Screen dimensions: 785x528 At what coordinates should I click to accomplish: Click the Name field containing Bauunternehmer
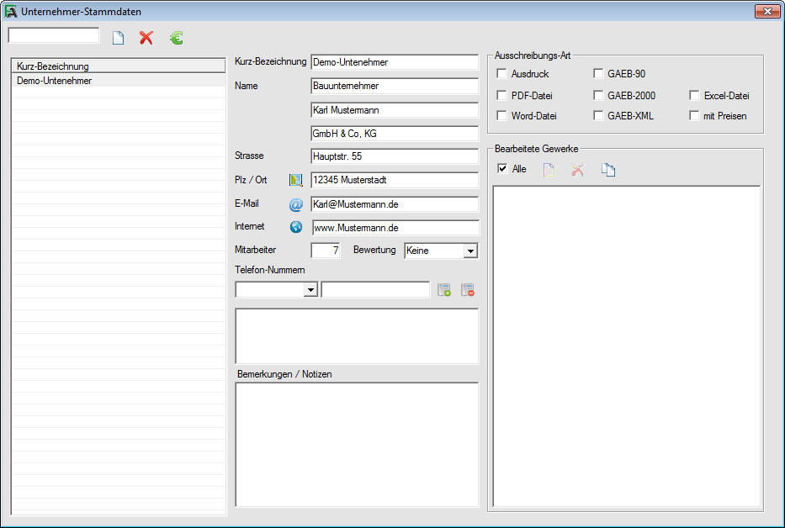click(x=395, y=86)
